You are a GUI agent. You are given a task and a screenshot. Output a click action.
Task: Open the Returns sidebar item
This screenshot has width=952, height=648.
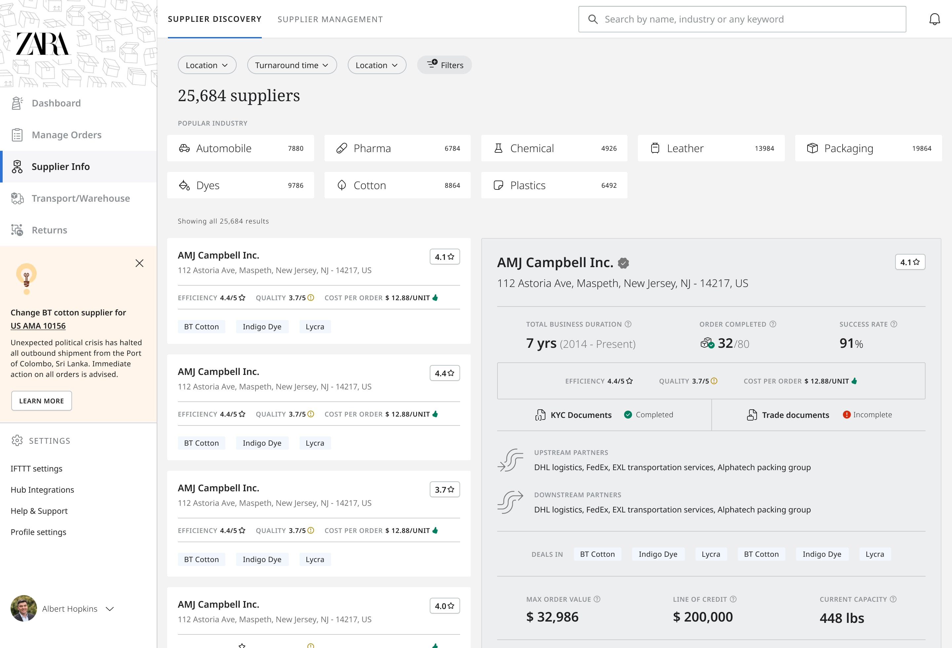point(78,230)
